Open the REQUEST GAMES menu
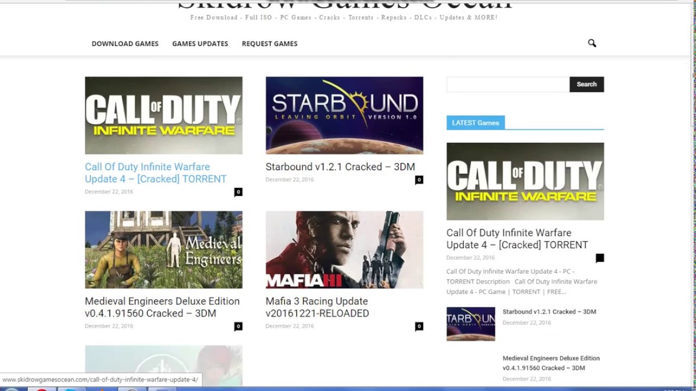This screenshot has width=696, height=391. 270,43
